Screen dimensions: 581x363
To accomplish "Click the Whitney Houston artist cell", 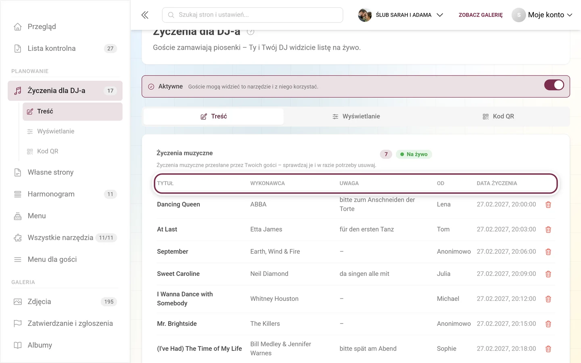I will tap(274, 299).
